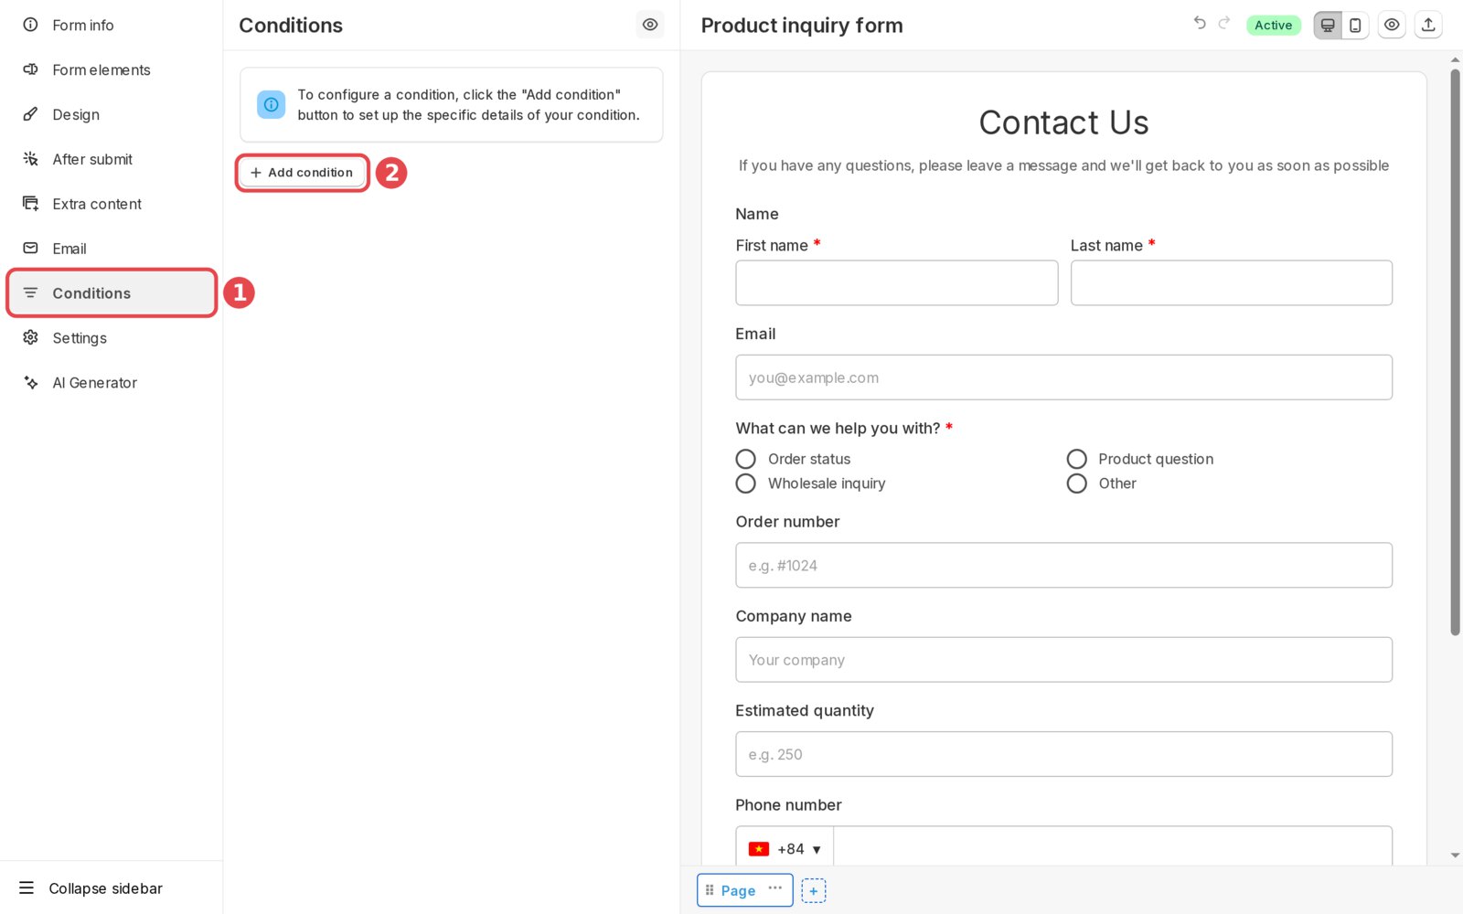Select the Product question radio option

(1077, 459)
